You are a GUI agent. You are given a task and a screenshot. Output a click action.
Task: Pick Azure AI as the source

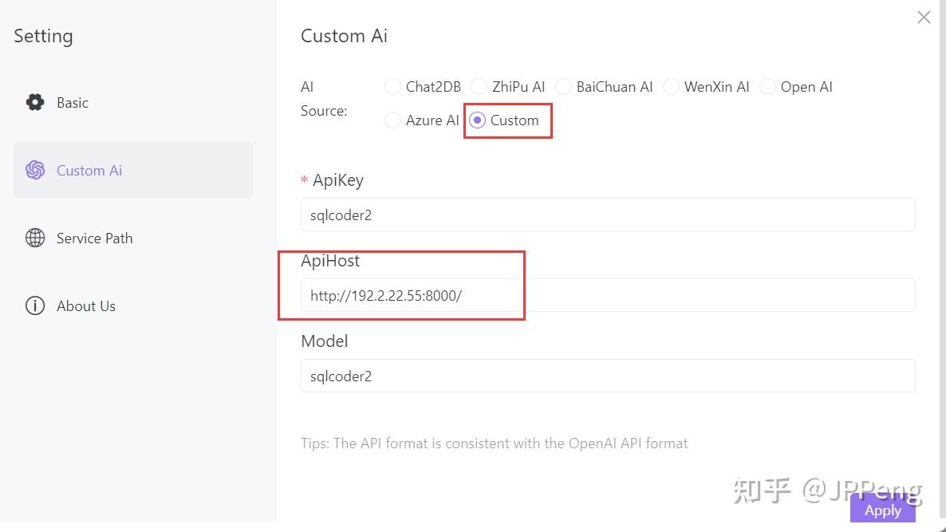(392, 120)
